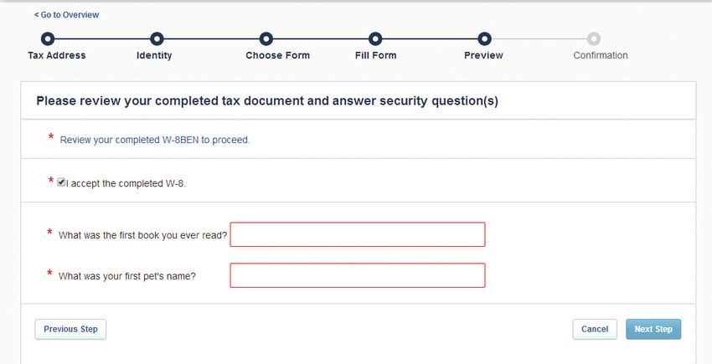Go to the Fill Form step circle

(375, 38)
